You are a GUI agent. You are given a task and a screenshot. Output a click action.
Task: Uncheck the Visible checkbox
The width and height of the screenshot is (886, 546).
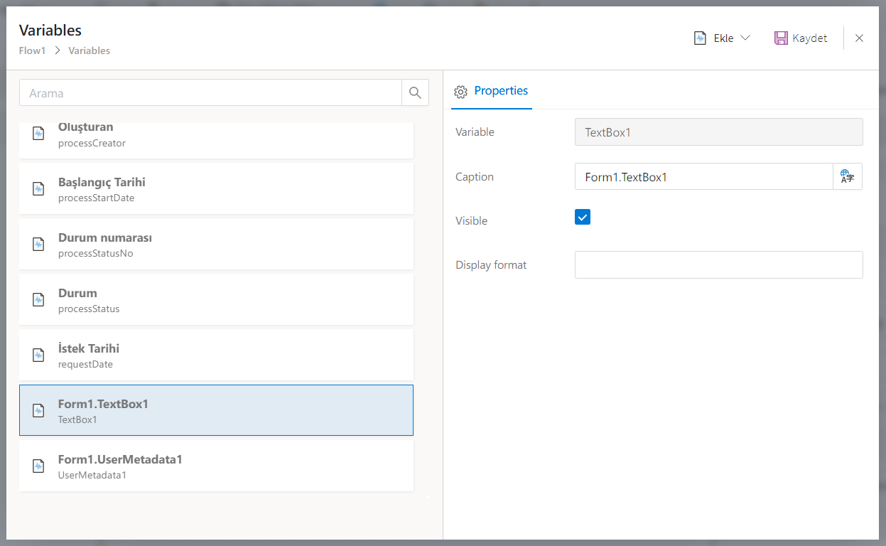pyautogui.click(x=583, y=218)
